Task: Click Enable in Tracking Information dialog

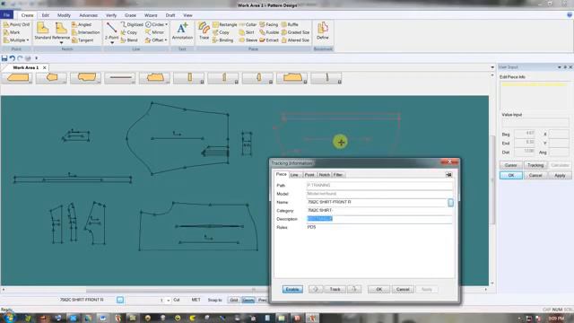Action: (x=292, y=289)
